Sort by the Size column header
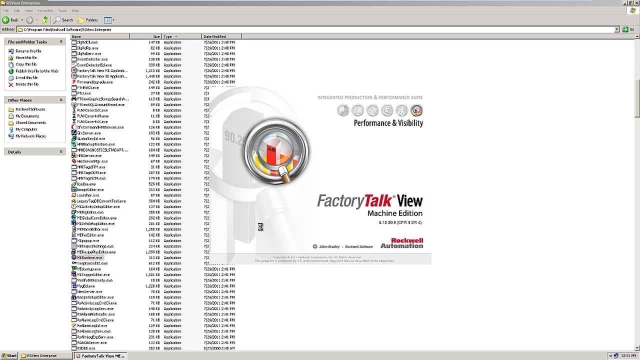The width and height of the screenshot is (640, 360). coord(146,36)
